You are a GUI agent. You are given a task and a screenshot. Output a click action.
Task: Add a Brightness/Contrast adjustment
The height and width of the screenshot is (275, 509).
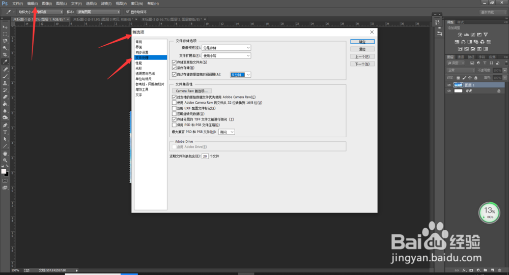[x=460, y=35]
